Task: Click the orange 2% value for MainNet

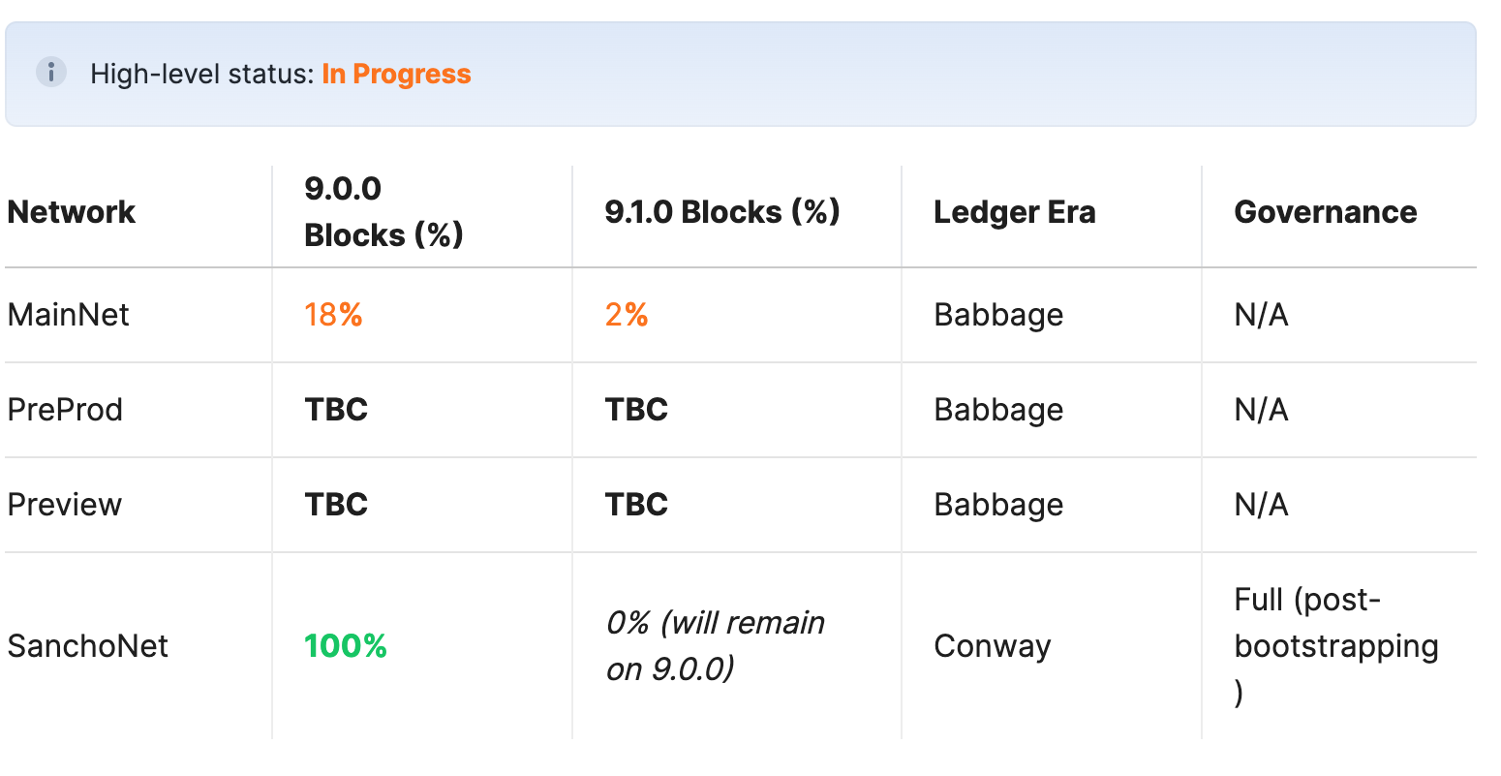Action: 627,315
